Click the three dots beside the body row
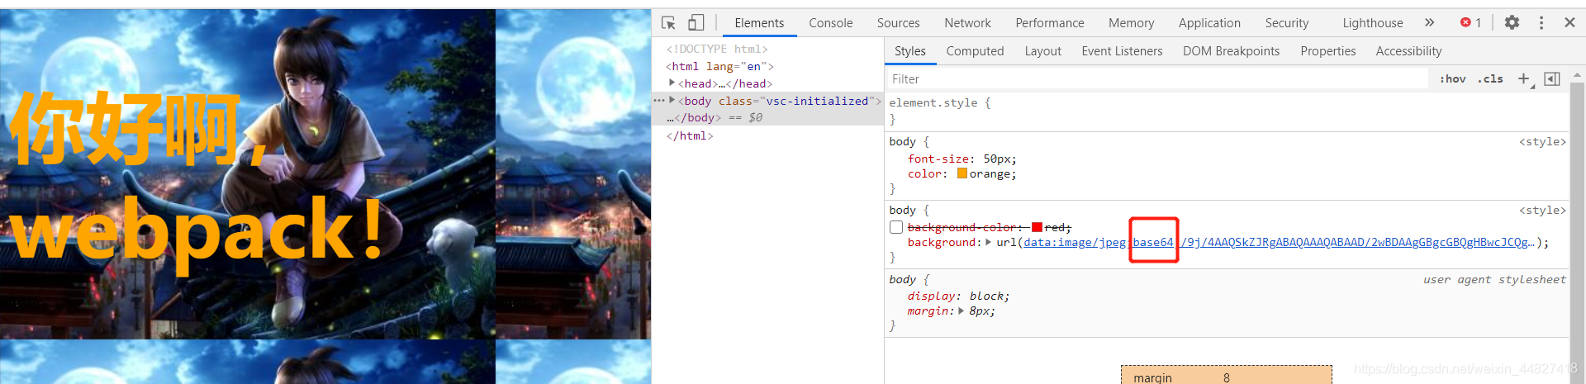 (x=659, y=100)
